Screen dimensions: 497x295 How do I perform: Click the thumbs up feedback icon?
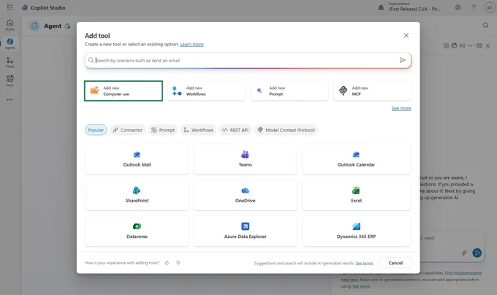coord(167,263)
